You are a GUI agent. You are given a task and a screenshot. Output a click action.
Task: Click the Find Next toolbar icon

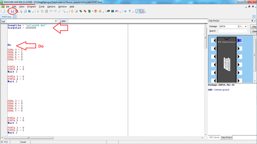(64, 11)
